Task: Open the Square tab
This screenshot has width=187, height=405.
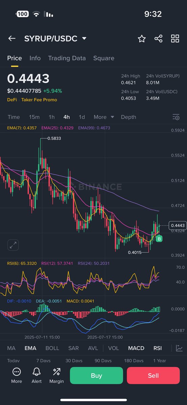Action: pyautogui.click(x=104, y=58)
